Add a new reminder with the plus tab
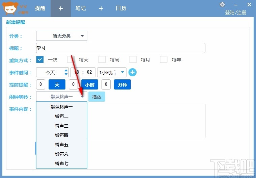Image resolution: width=256 pixels, height=178 pixels. [61, 8]
